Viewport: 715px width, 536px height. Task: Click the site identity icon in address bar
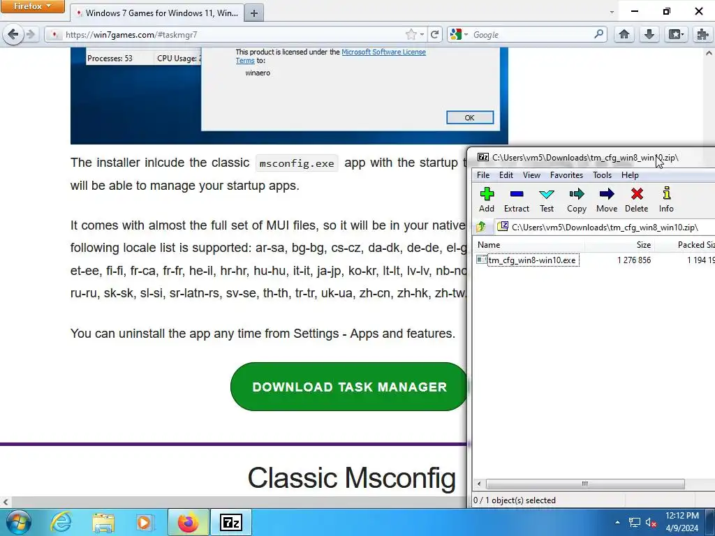coord(54,34)
